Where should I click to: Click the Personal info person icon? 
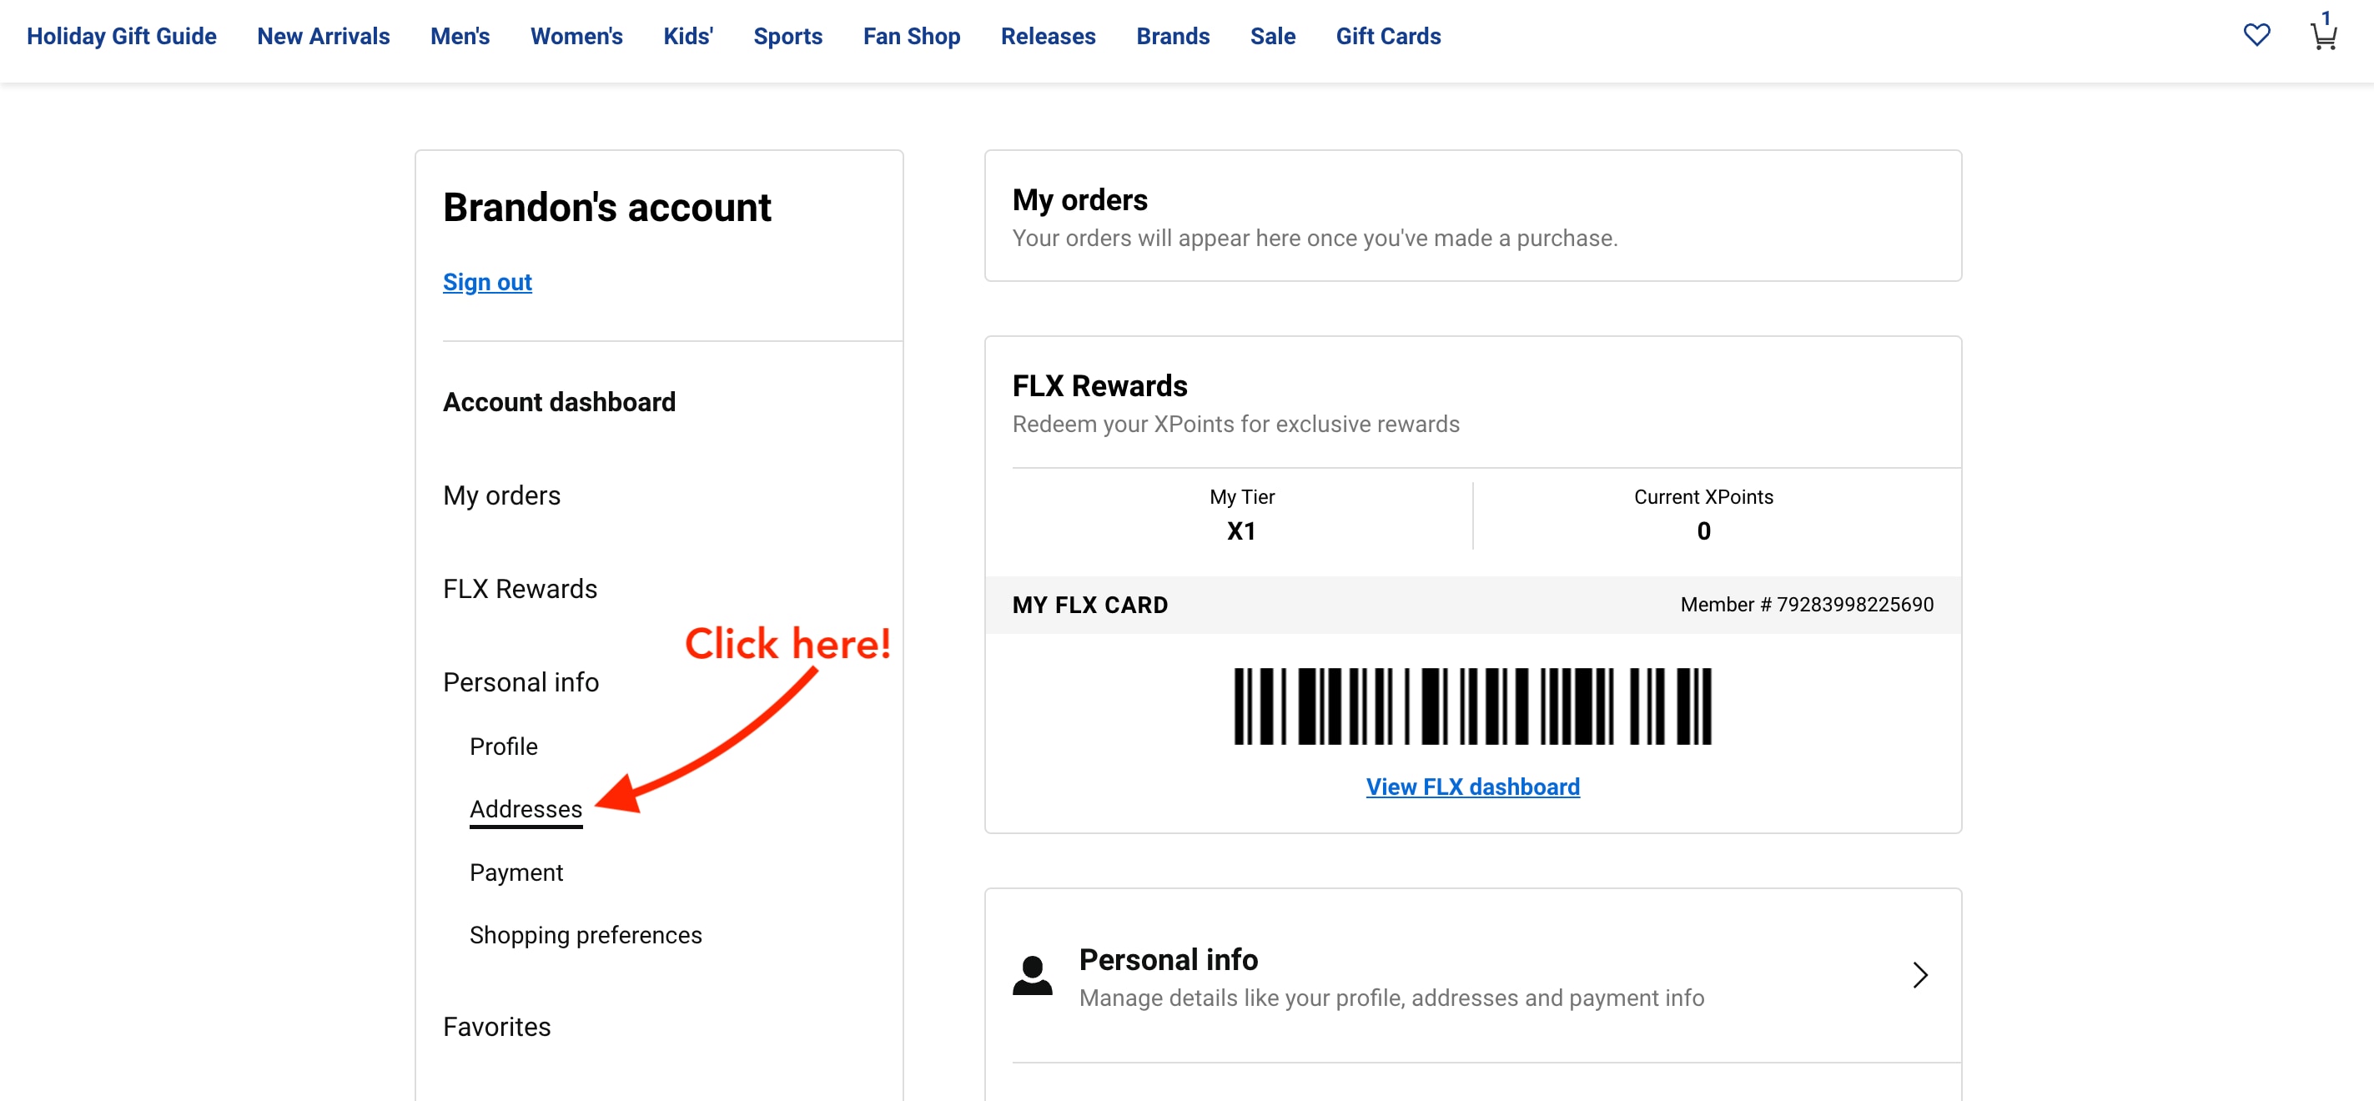1032,974
